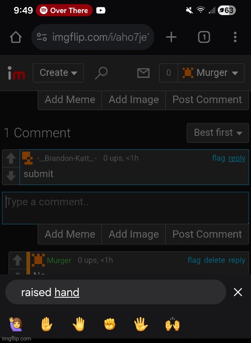Open the browser three-dot menu
Viewport: 251px width, 343px height.
[x=235, y=37]
